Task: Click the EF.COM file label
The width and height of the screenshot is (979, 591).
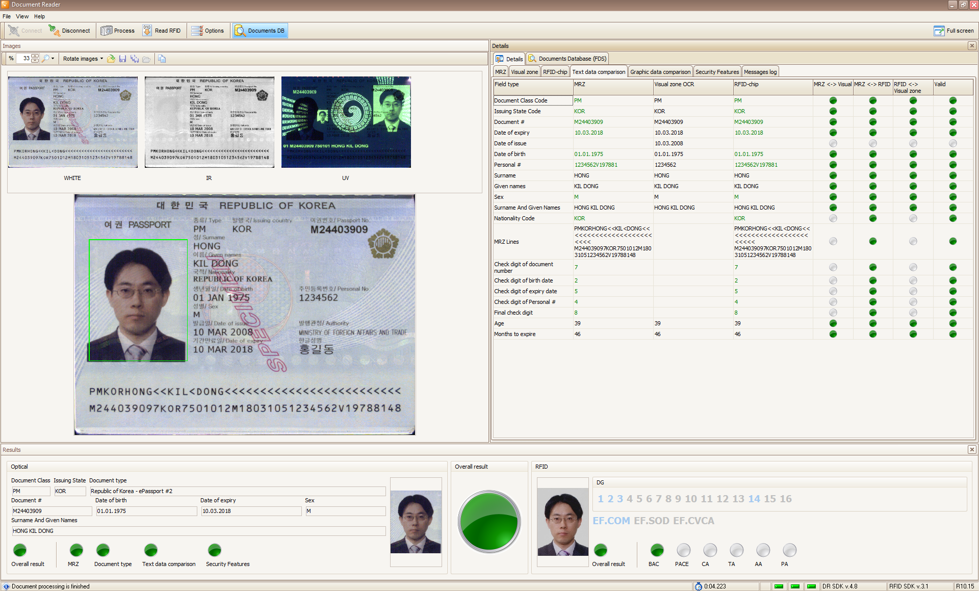Action: tap(611, 521)
